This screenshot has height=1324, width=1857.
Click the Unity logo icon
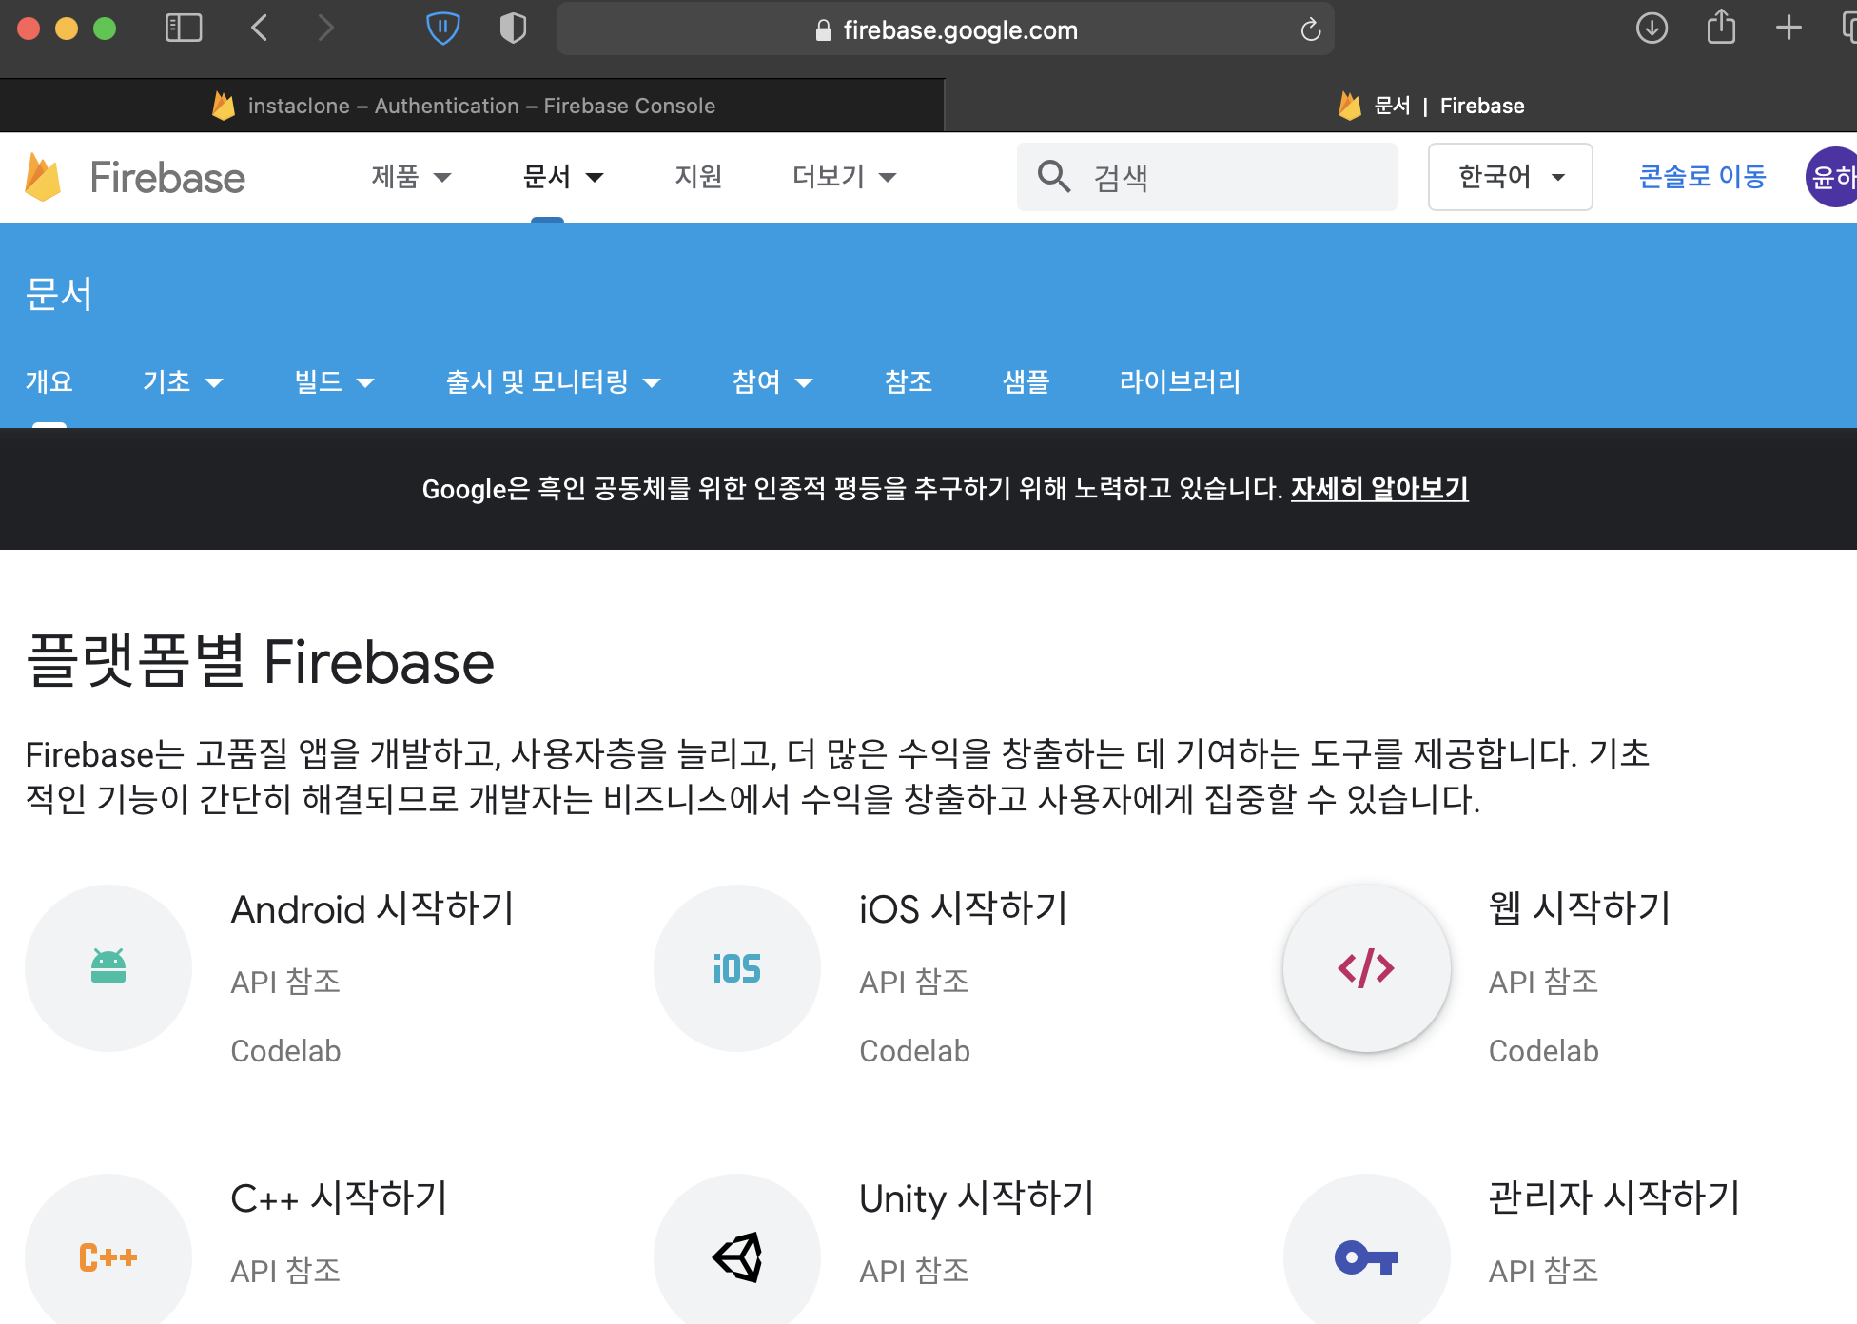737,1257
